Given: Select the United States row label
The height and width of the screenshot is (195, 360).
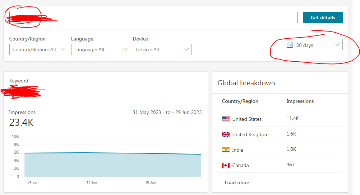Looking at the screenshot, I should click(x=247, y=119).
